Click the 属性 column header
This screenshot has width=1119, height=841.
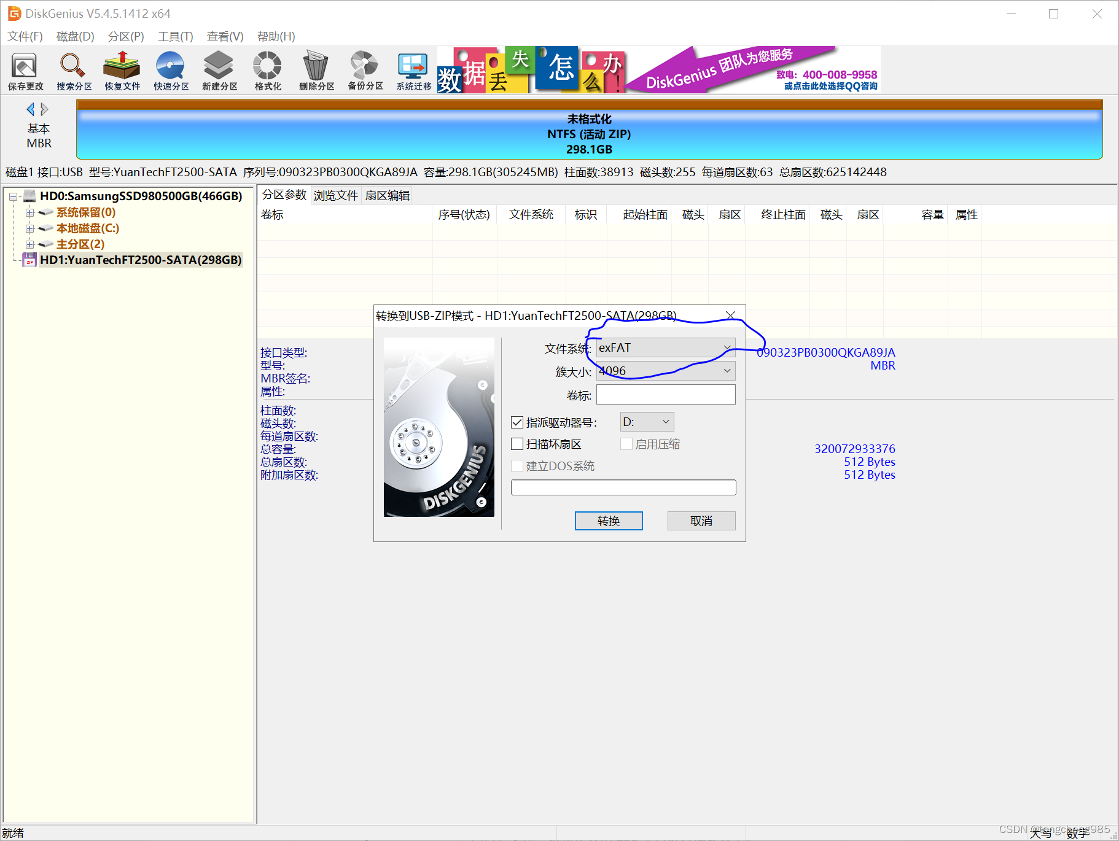pos(966,215)
